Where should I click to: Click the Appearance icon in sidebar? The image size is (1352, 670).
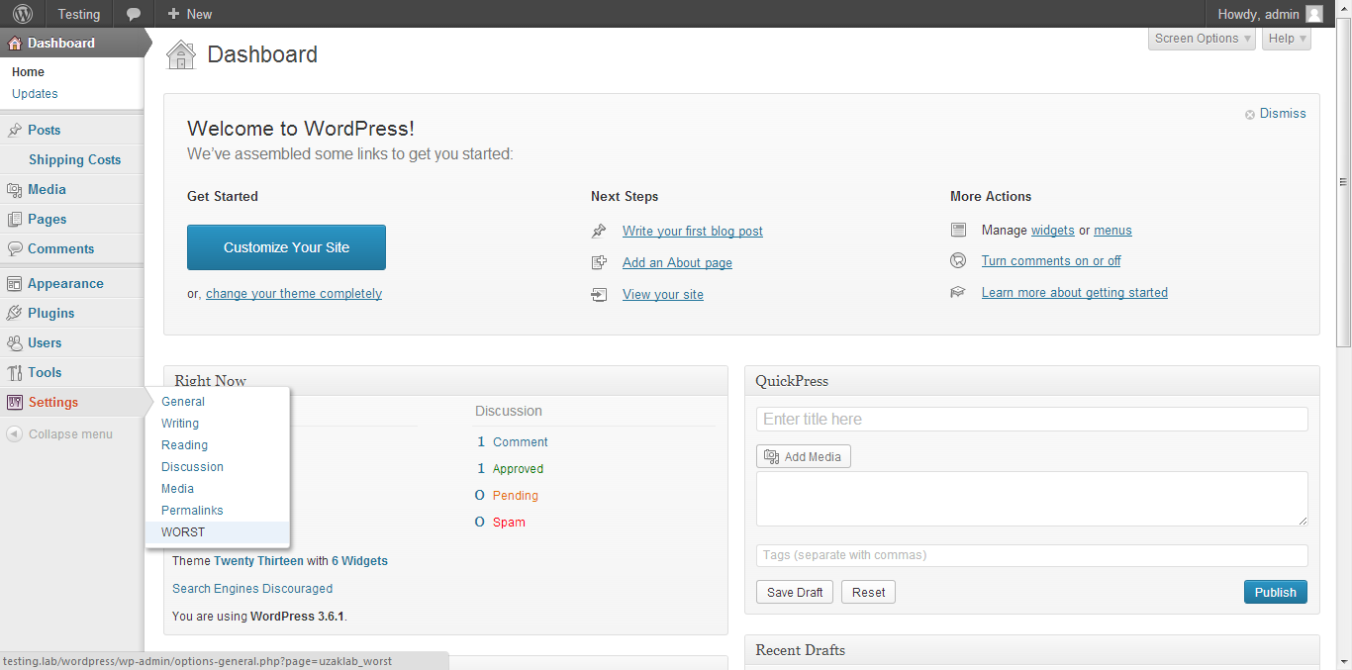coord(14,283)
